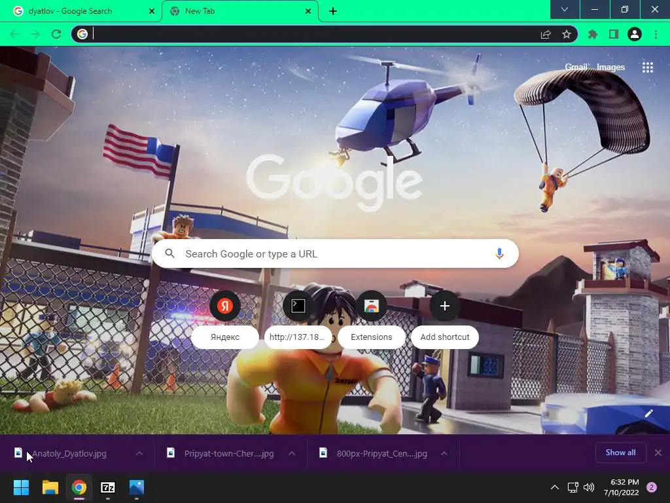
Task: Close the dyatlov - Google Search tab
Action: (152, 11)
